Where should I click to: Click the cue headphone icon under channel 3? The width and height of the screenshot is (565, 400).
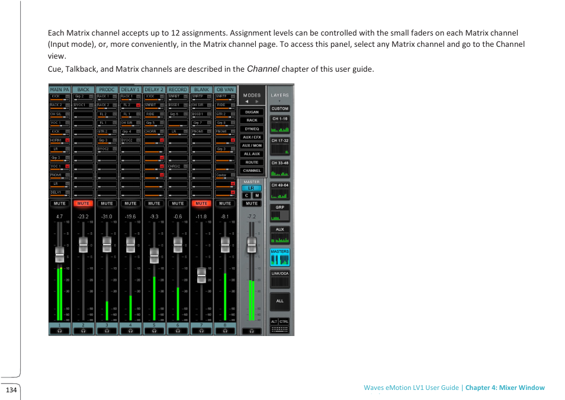pyautogui.click(x=107, y=331)
